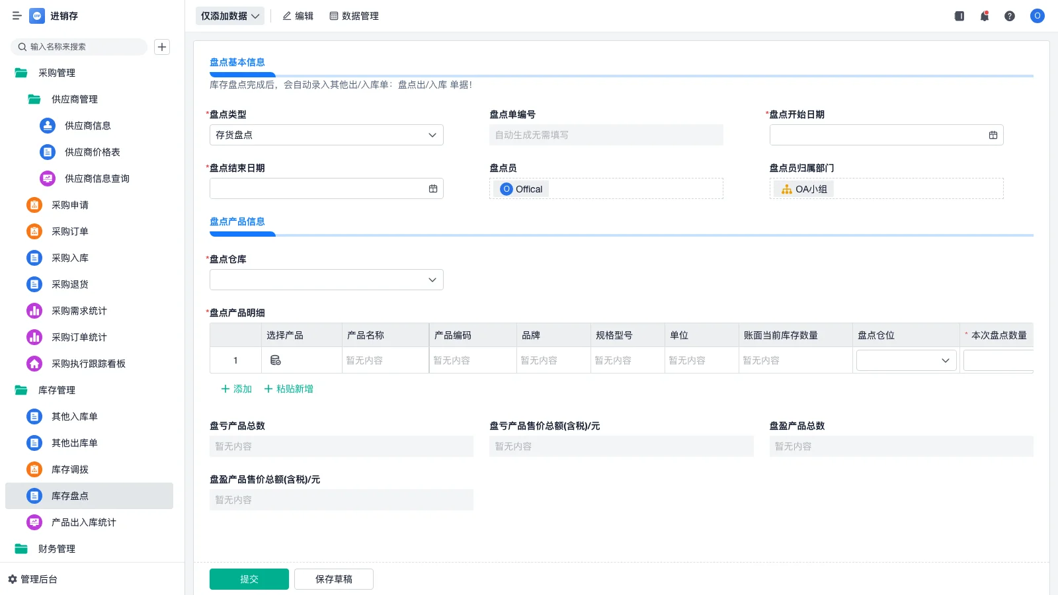Click the 库存调拨 orange icon
Viewport: 1058px width, 595px height.
(34, 469)
